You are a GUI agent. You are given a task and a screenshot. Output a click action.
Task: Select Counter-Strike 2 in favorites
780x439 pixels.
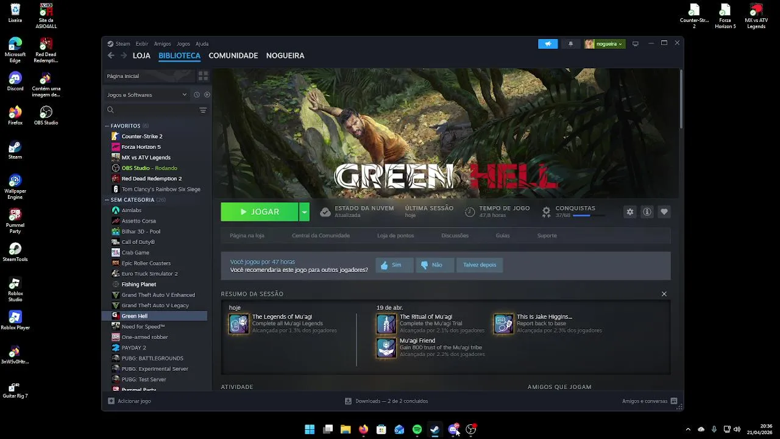click(x=142, y=137)
